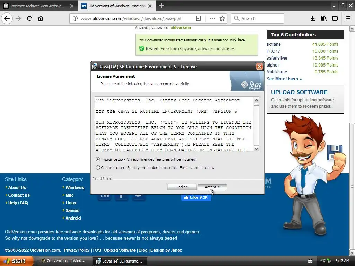Open safarisilver contributor profile
The height and width of the screenshot is (266, 355).
tap(277, 58)
